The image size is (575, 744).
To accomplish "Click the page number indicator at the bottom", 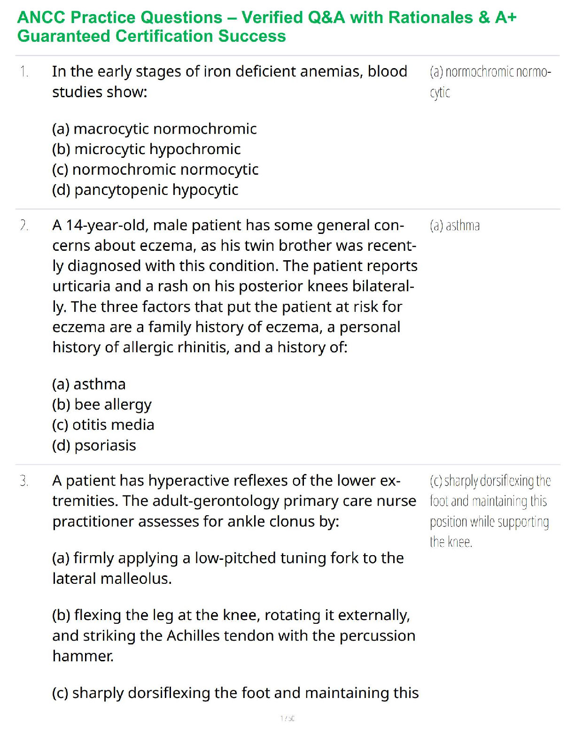I will (287, 718).
